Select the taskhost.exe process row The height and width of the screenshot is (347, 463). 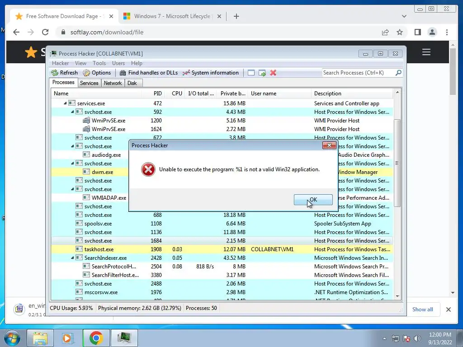[222, 249]
